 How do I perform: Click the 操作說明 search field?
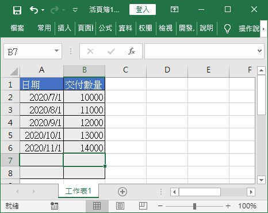[x=248, y=29]
